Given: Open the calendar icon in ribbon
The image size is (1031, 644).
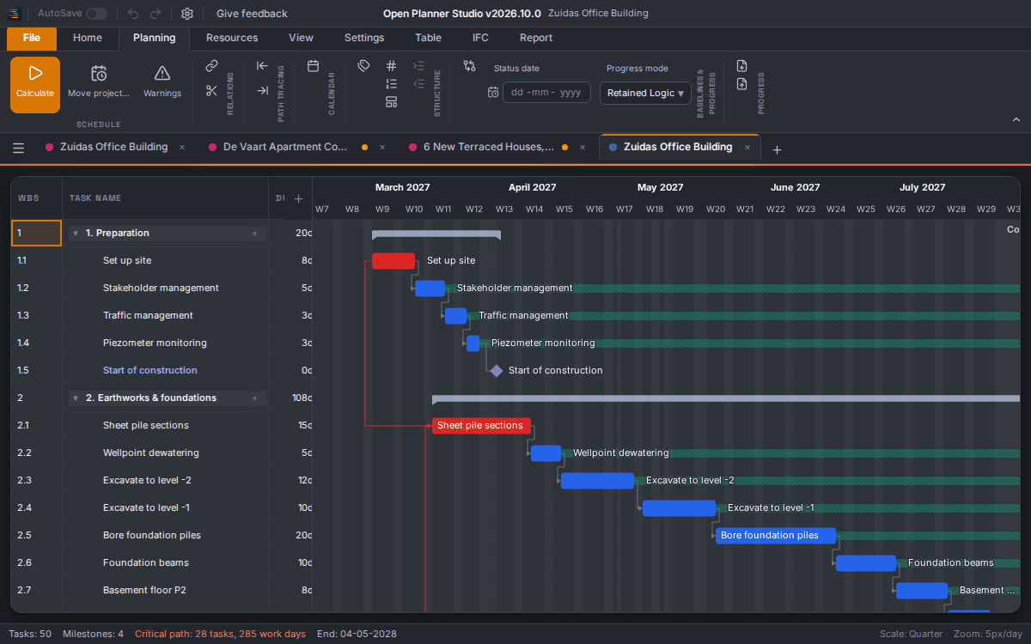Looking at the screenshot, I should point(313,66).
